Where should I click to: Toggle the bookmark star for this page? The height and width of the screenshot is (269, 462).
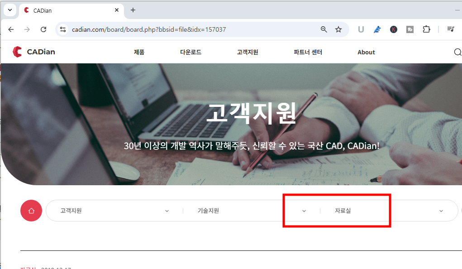click(x=338, y=29)
